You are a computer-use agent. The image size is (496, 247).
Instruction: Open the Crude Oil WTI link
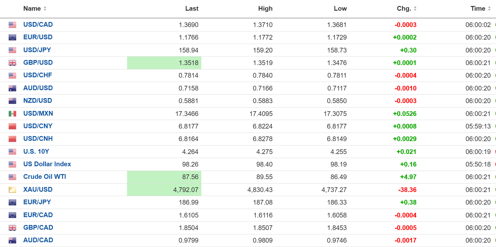tap(45, 177)
